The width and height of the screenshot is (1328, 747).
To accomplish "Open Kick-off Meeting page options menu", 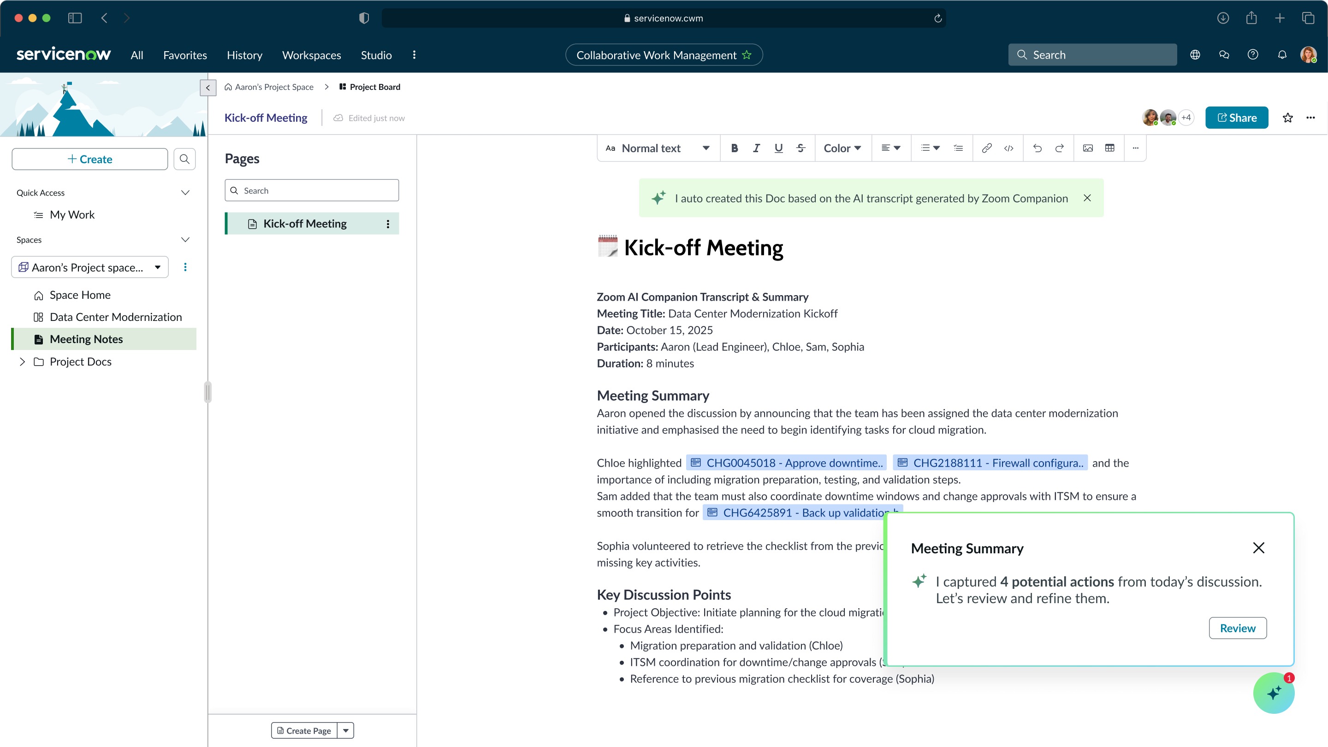I will pyautogui.click(x=388, y=224).
